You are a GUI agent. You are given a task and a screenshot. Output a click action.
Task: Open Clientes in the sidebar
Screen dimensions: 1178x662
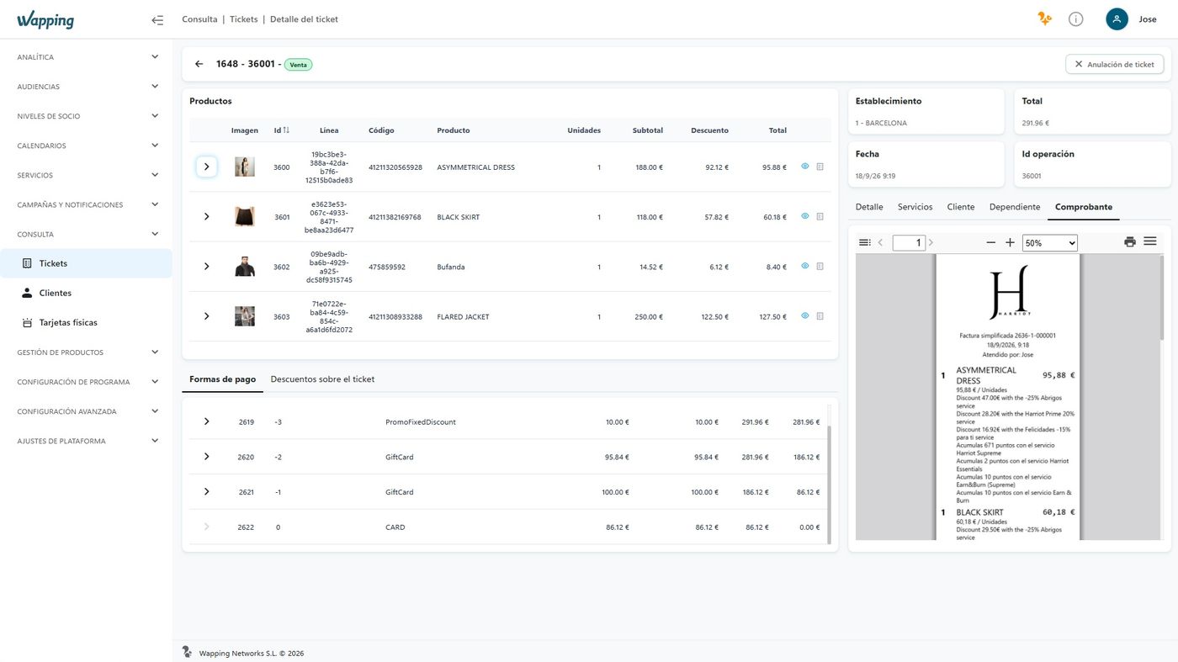tap(86, 293)
